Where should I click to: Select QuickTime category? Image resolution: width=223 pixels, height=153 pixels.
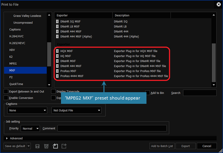16,84
